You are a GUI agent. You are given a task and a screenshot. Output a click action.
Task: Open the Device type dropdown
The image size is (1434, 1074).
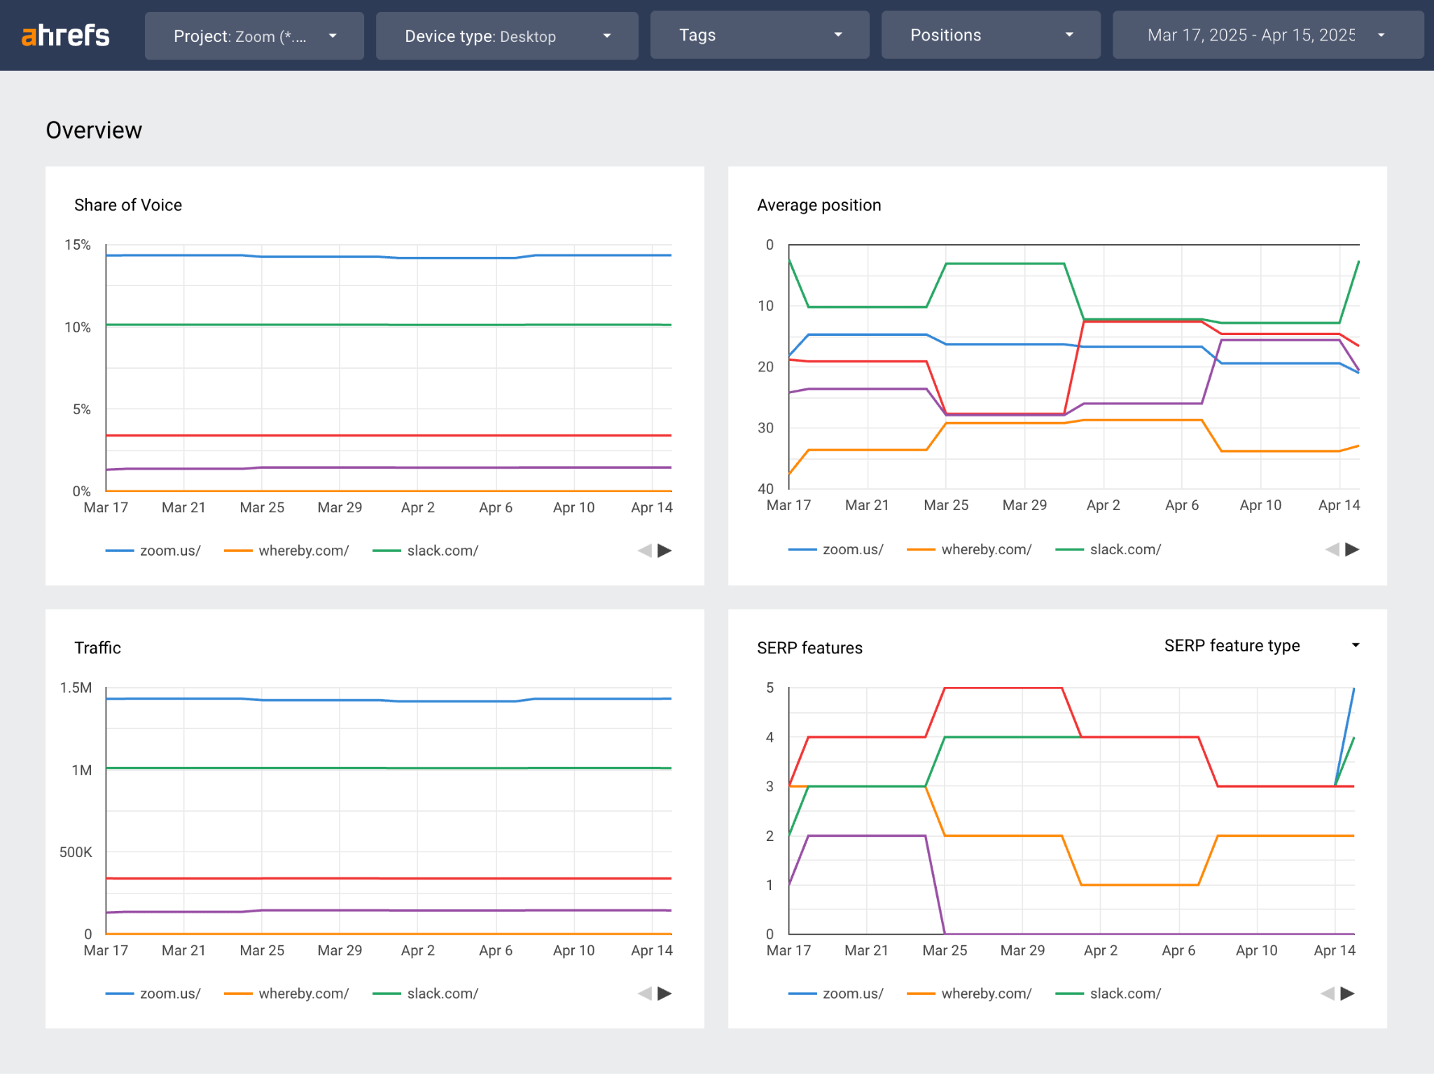point(506,36)
